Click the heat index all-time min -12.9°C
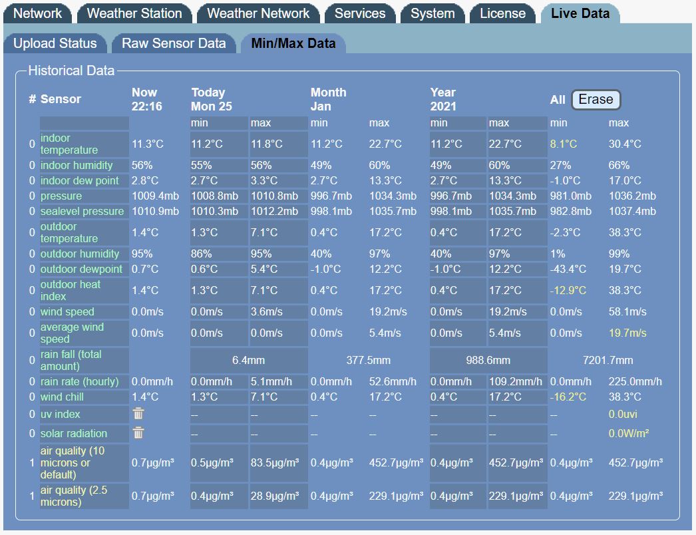Screen dimensions: 696x535 568,290
